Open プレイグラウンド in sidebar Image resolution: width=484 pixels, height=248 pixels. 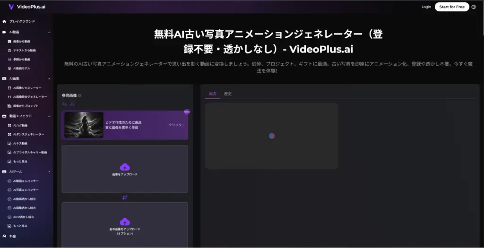[22, 22]
